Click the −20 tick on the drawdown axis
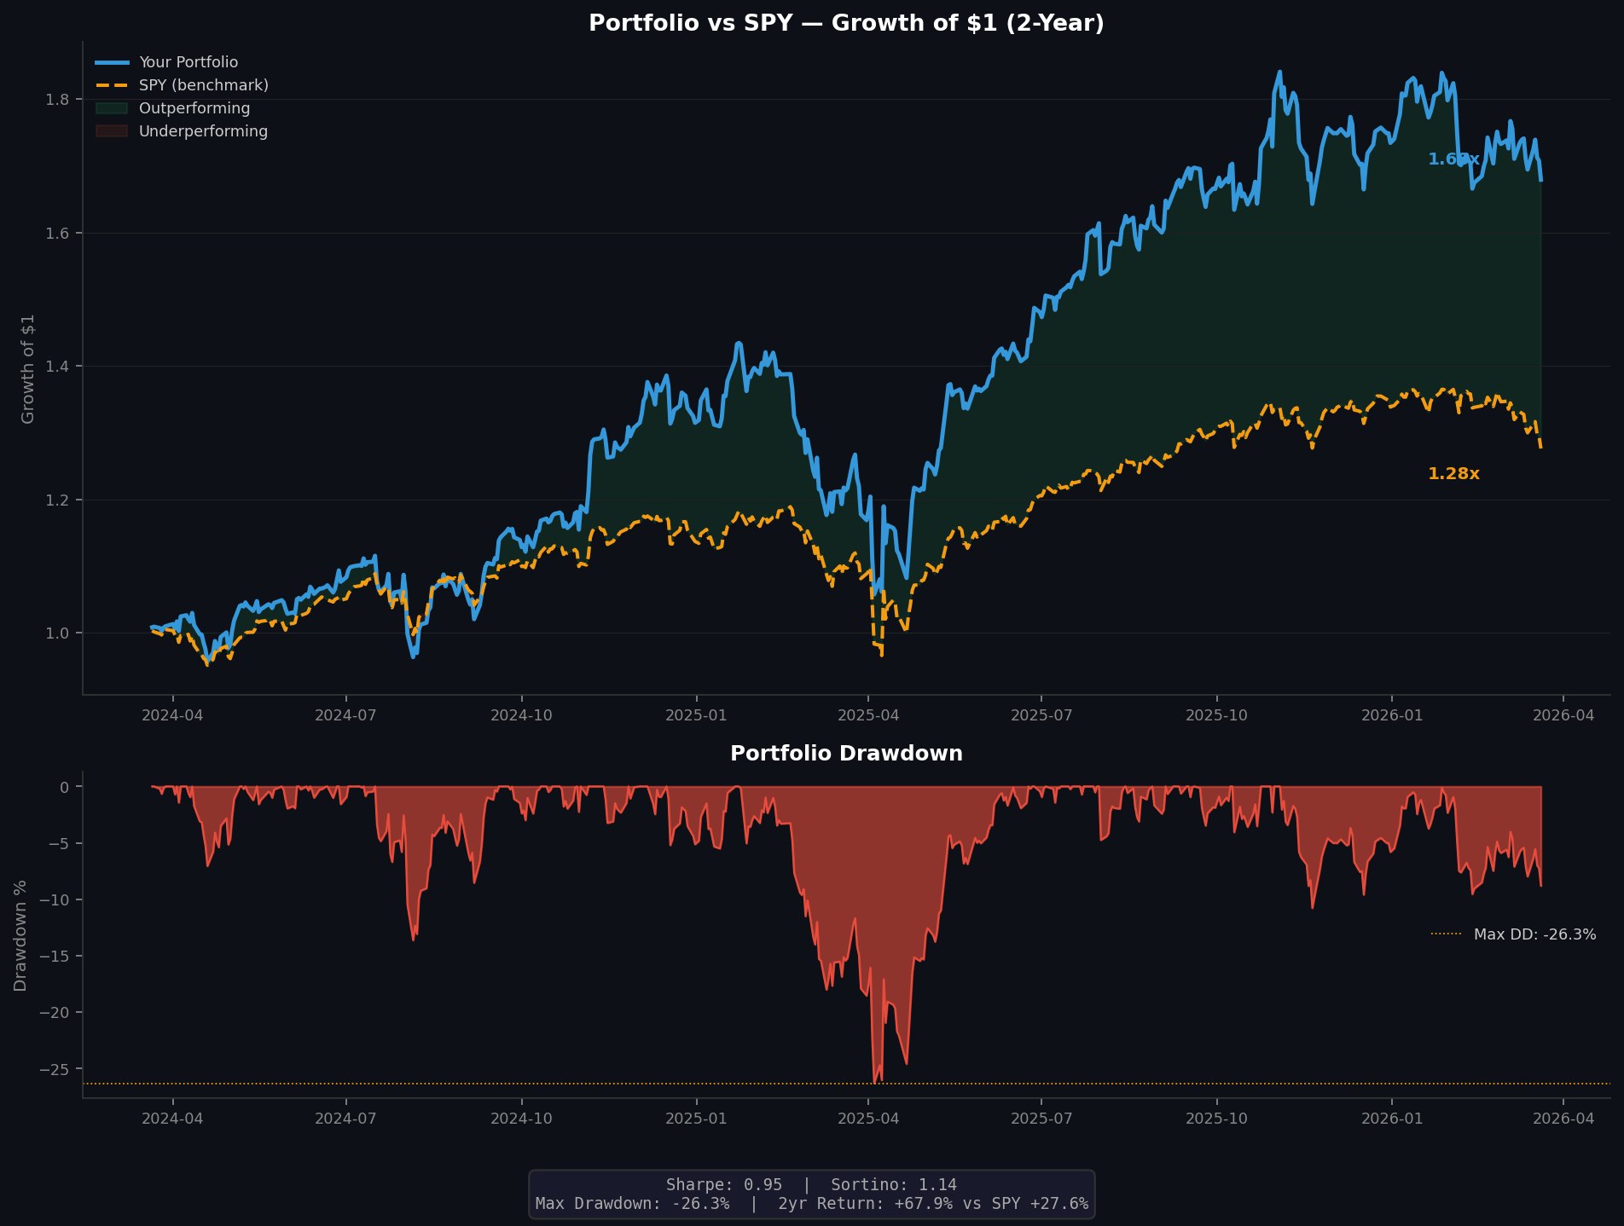The image size is (1624, 1226). (55, 1013)
